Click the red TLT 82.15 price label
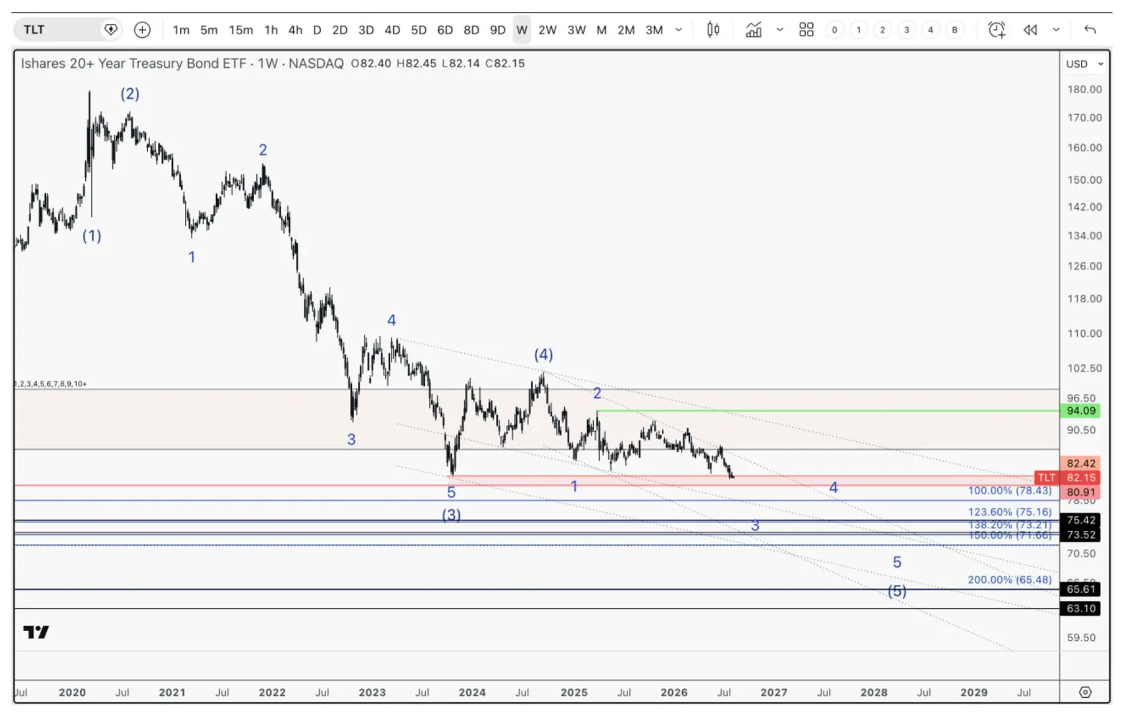The image size is (1122, 713). (1068, 477)
